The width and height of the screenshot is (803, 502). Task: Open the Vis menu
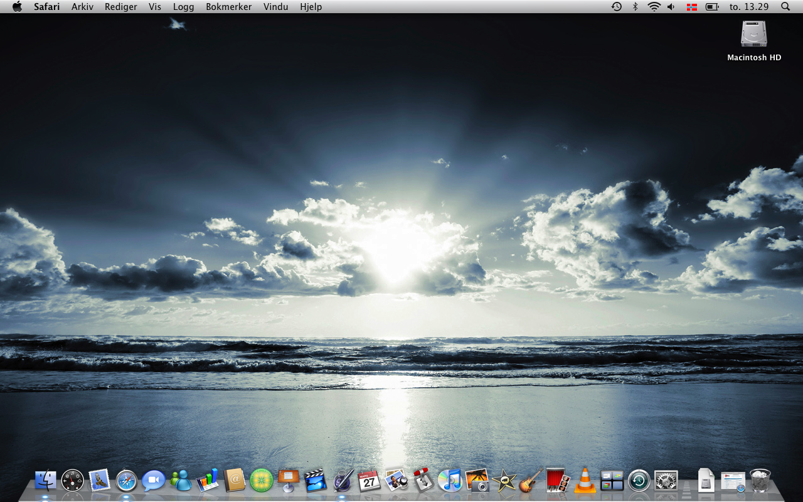tap(155, 6)
